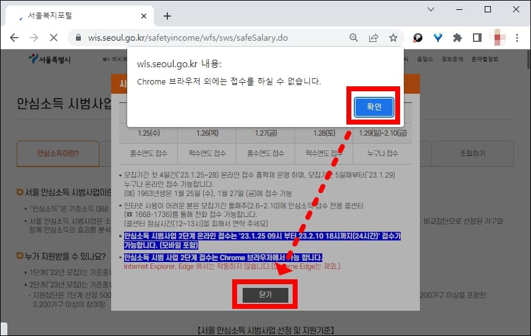Click the 안심소득 시범사업 page heading
531x336 pixels.
point(64,104)
